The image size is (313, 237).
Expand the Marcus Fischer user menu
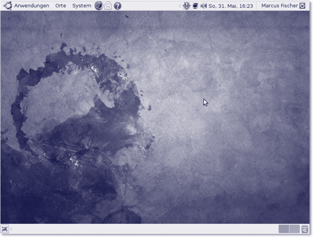[279, 6]
